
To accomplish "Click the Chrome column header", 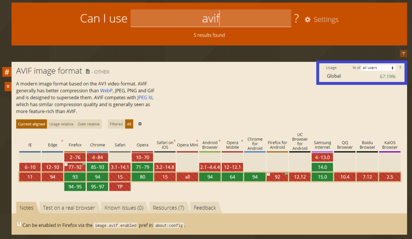I will pyautogui.click(x=97, y=145).
